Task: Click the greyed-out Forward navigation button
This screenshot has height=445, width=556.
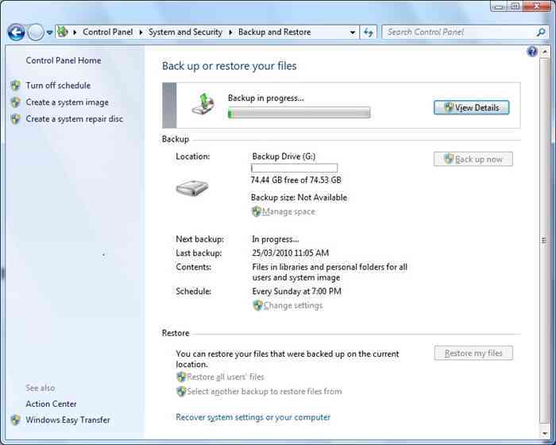Action: [36, 33]
